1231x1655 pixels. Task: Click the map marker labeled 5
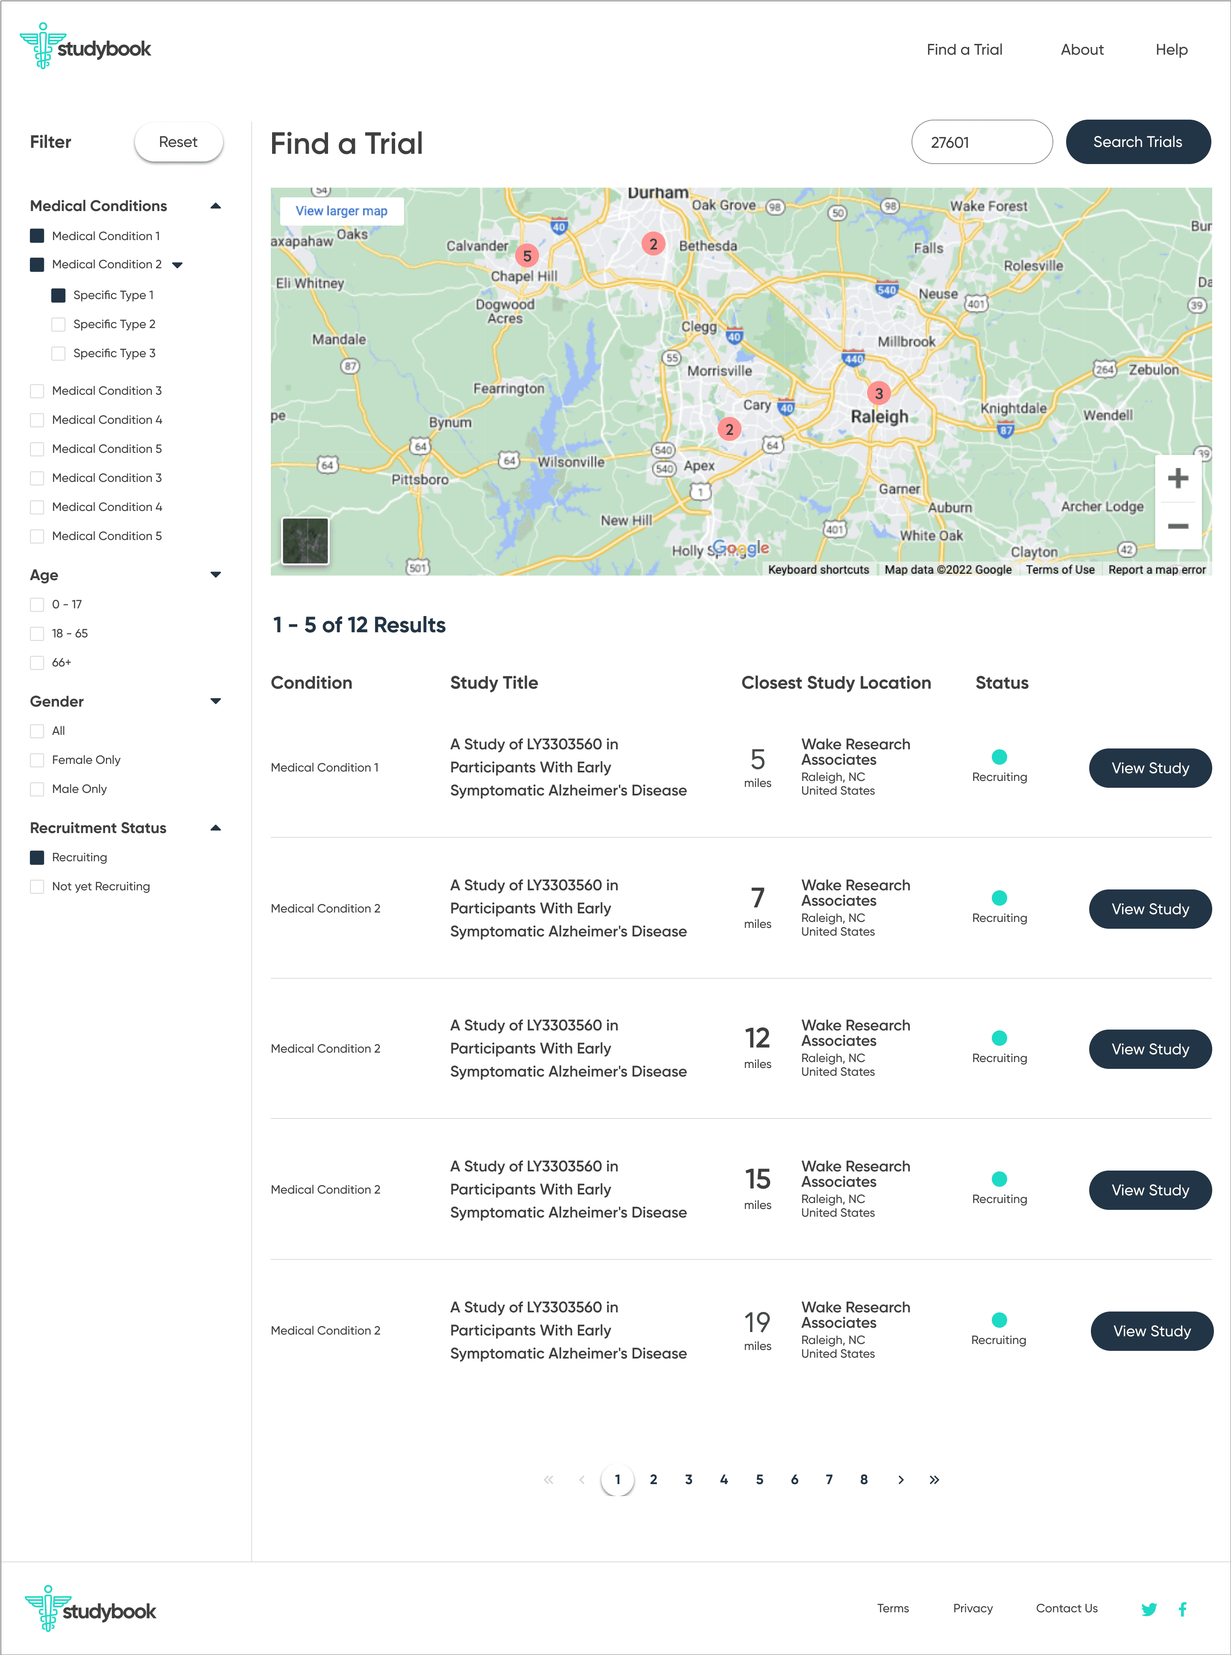click(x=527, y=255)
